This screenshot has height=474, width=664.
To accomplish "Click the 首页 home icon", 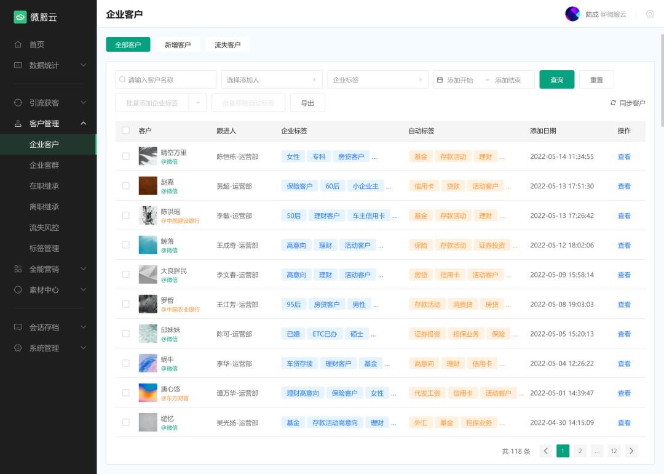I will [18, 44].
